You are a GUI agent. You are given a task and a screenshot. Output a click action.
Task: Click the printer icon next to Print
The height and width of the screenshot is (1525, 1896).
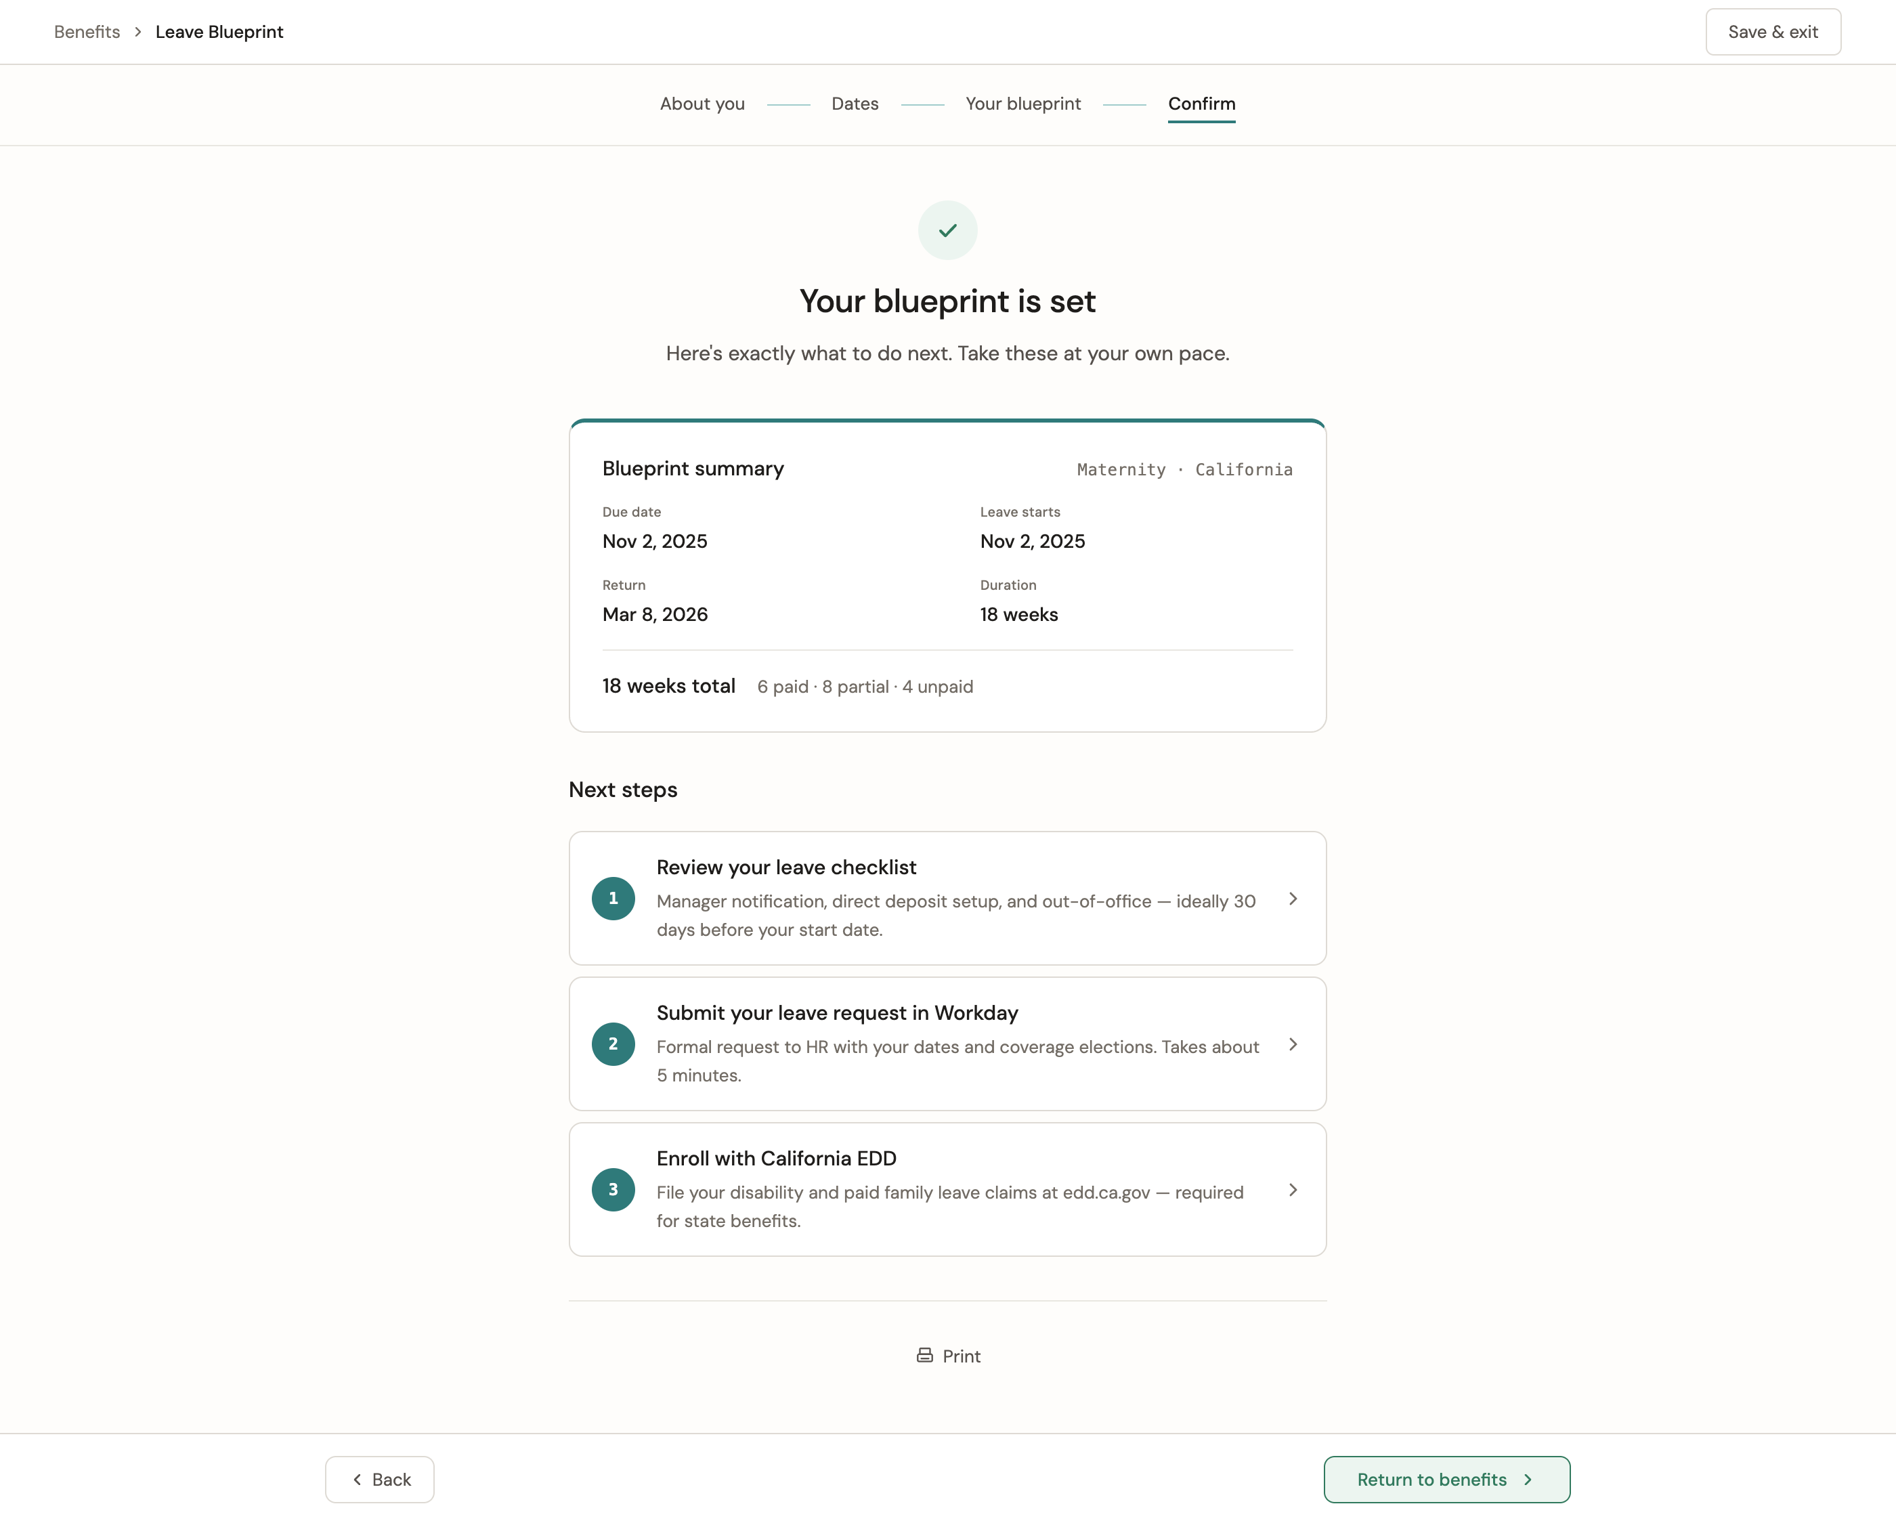point(924,1355)
